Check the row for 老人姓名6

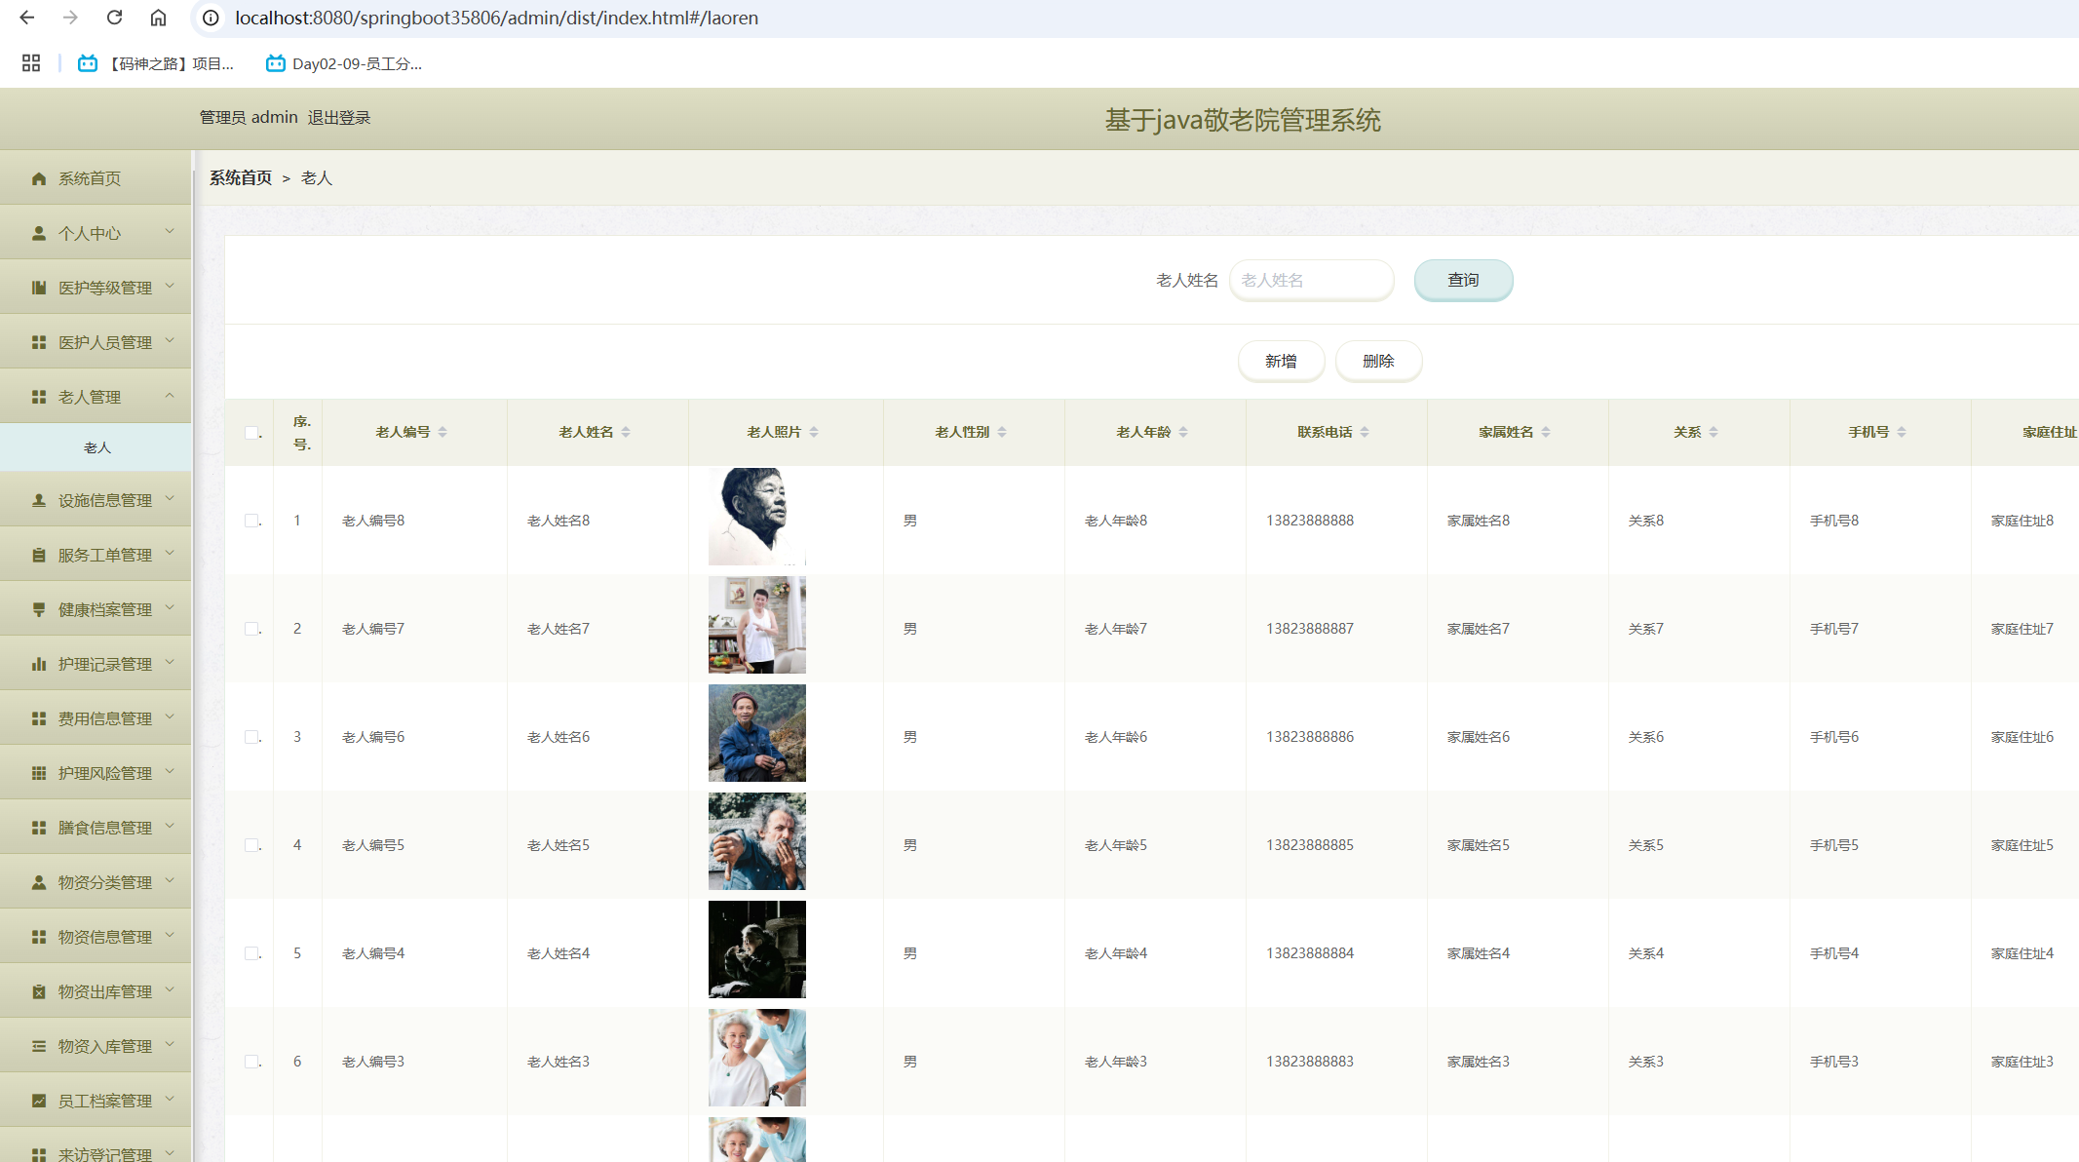(251, 737)
